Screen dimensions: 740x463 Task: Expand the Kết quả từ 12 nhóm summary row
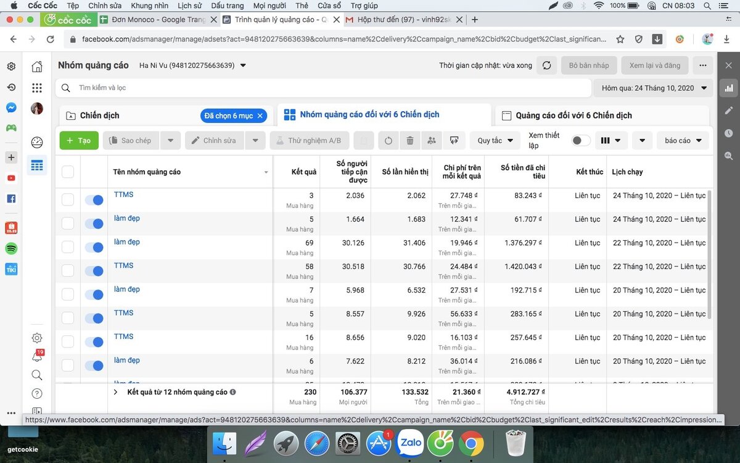click(115, 392)
